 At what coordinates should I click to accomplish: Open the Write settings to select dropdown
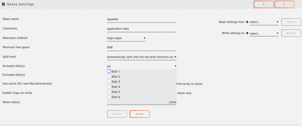point(264,34)
